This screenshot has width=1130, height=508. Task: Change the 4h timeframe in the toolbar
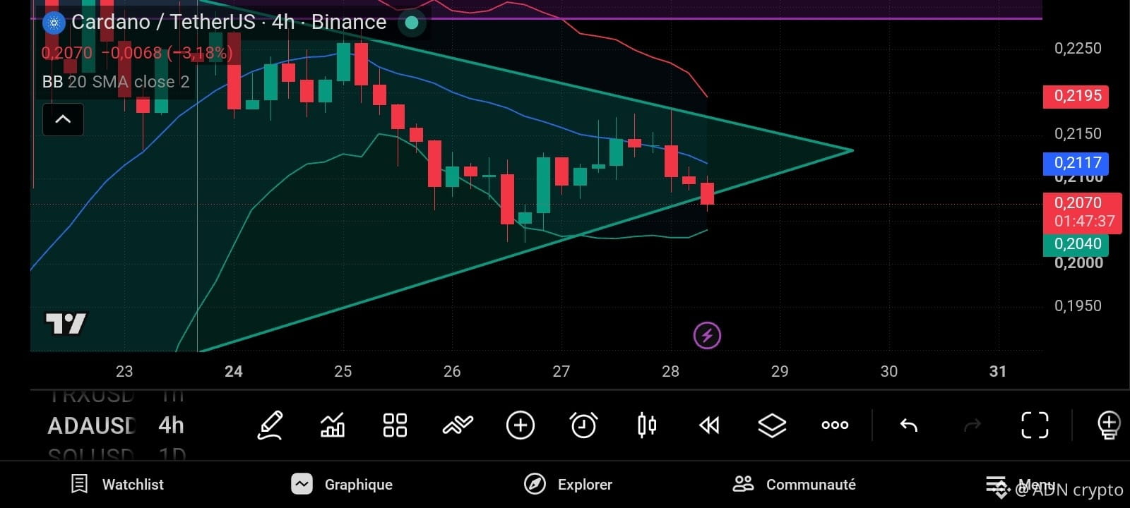point(171,425)
